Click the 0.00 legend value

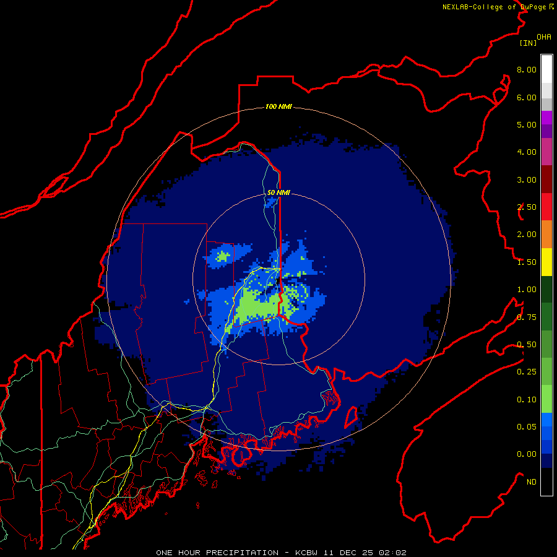click(x=527, y=454)
